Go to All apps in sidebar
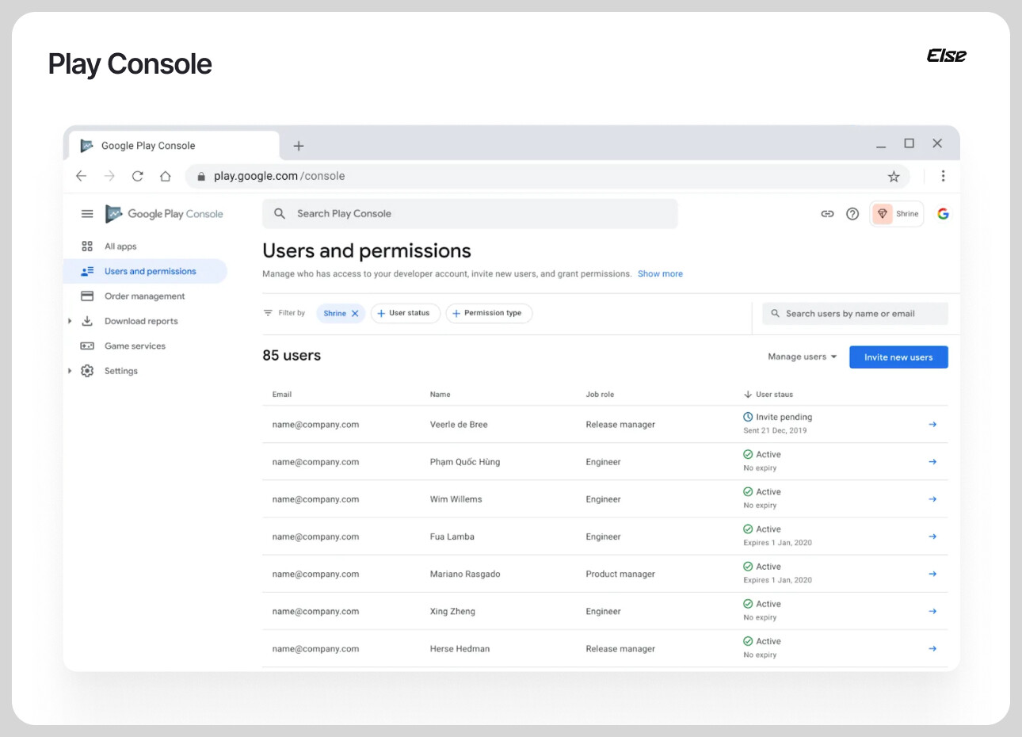1022x737 pixels. pos(120,246)
